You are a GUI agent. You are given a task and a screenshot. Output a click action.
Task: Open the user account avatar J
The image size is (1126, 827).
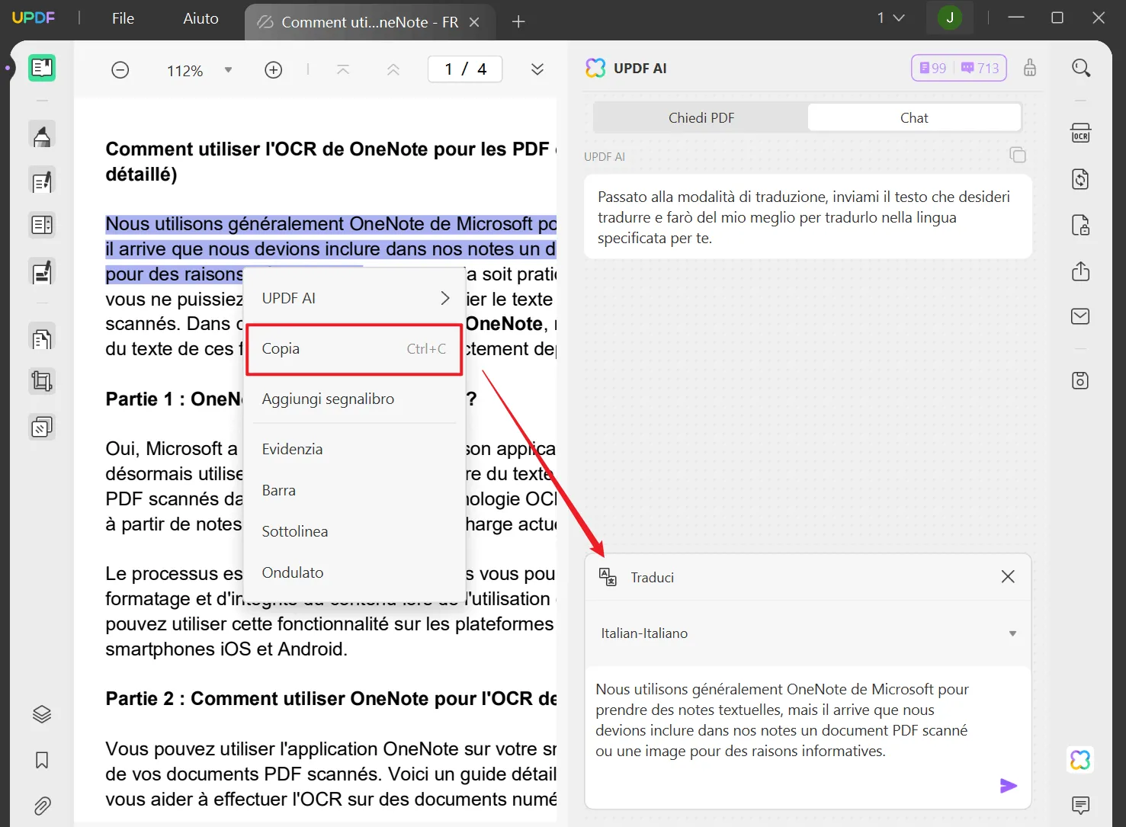[950, 18]
